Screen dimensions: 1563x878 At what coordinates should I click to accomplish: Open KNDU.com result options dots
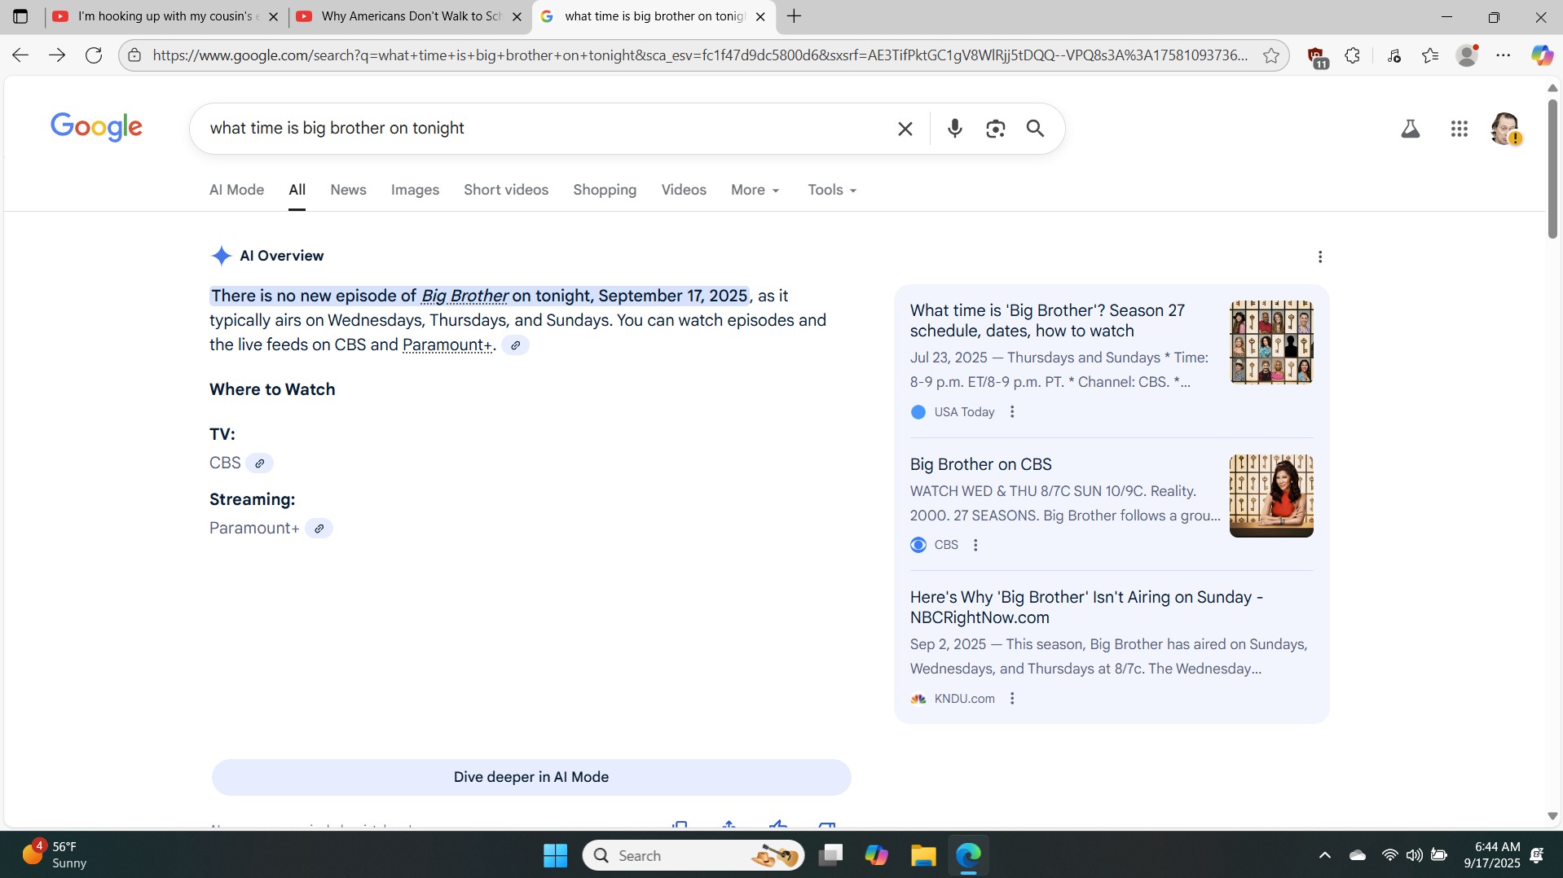click(1012, 699)
